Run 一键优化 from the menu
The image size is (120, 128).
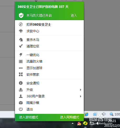click(x=49, y=55)
